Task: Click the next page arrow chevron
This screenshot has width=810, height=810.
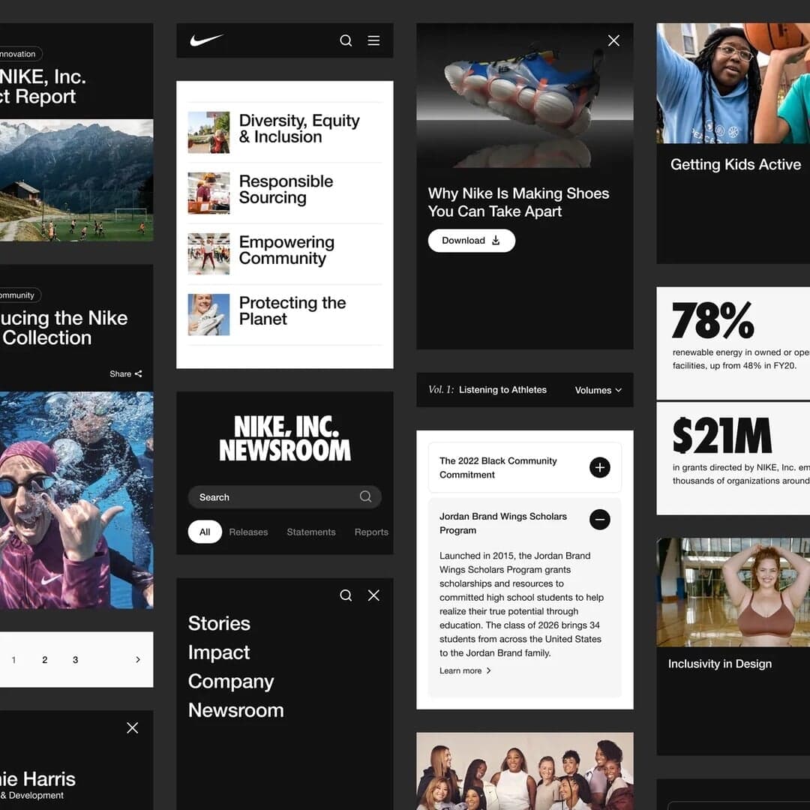Action: (137, 659)
